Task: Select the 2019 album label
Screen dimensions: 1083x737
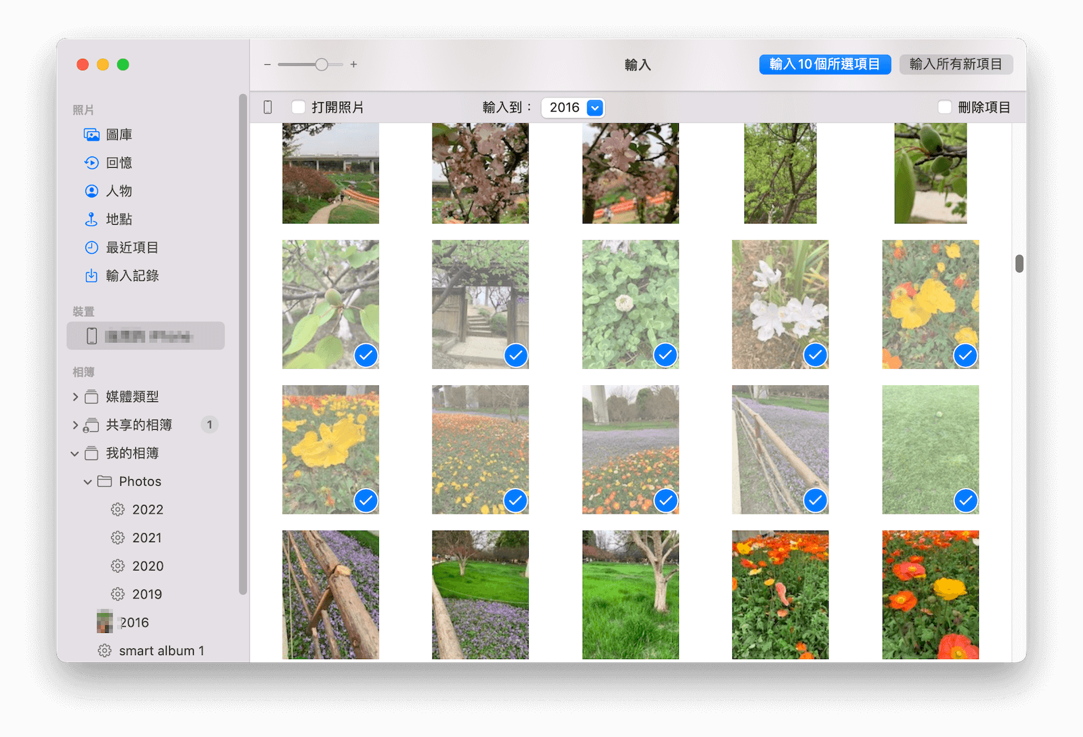Action: click(x=147, y=594)
